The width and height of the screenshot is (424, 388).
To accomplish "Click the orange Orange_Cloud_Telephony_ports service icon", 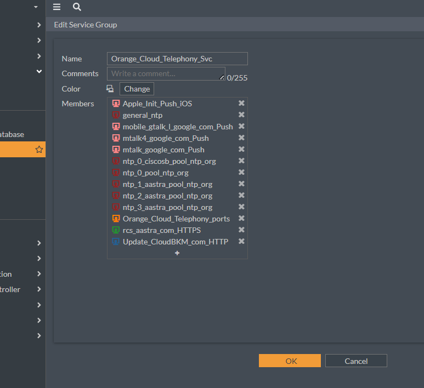I will 116,218.
